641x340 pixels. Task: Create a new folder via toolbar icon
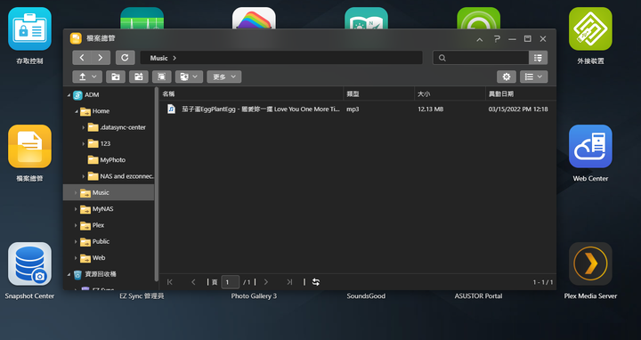pyautogui.click(x=116, y=77)
